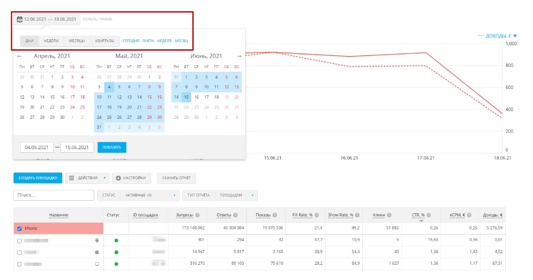Check the Android platform row checkbox

[19, 241]
